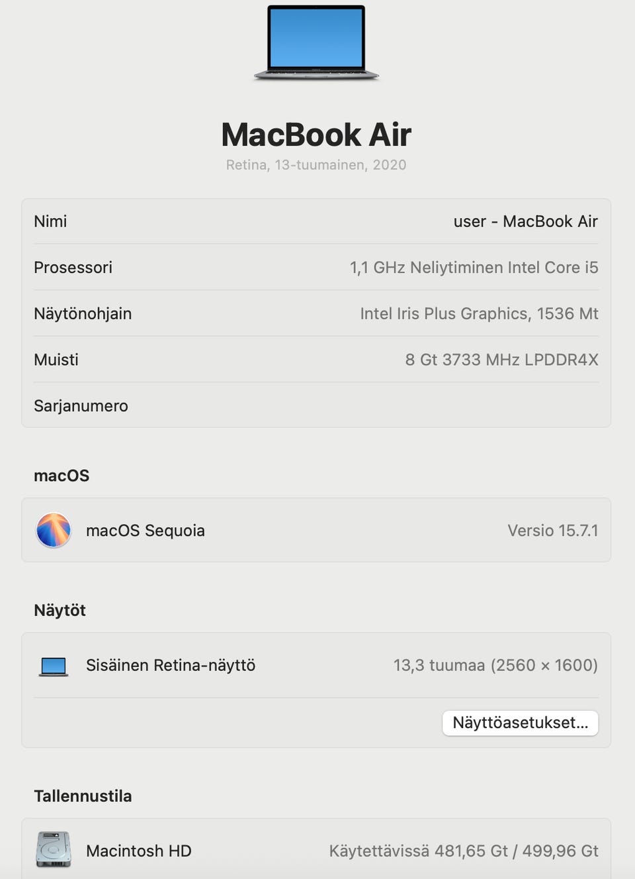Click the Macintosh HD label
This screenshot has height=879, width=635.
point(139,851)
